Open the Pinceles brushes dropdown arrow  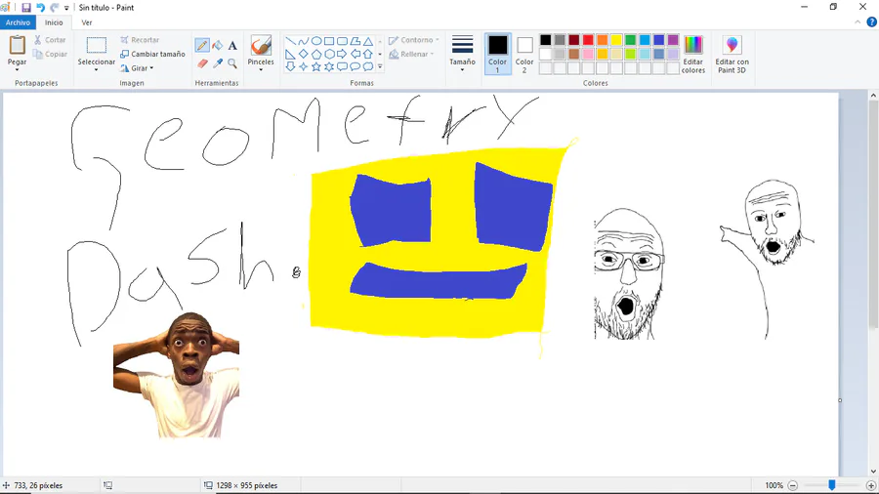click(261, 70)
